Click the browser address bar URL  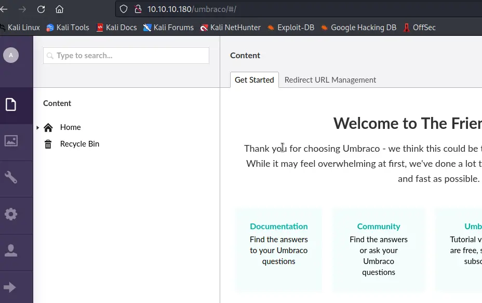192,9
